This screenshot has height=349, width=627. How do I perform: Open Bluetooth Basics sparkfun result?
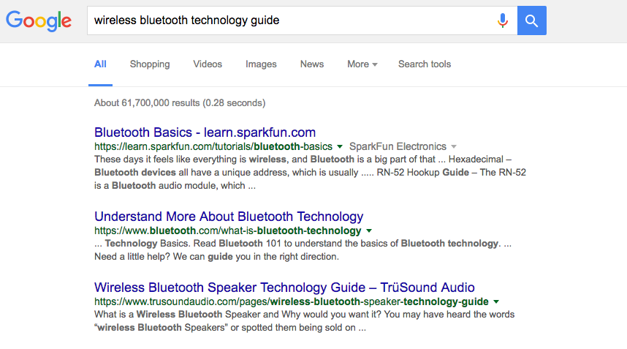205,132
